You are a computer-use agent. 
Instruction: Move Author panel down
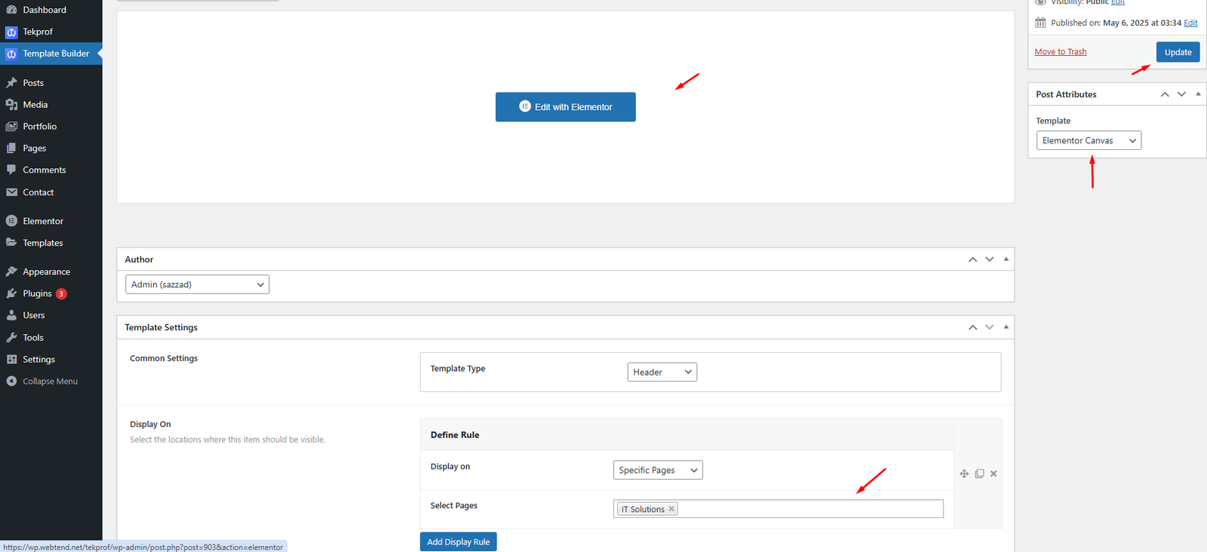[989, 259]
